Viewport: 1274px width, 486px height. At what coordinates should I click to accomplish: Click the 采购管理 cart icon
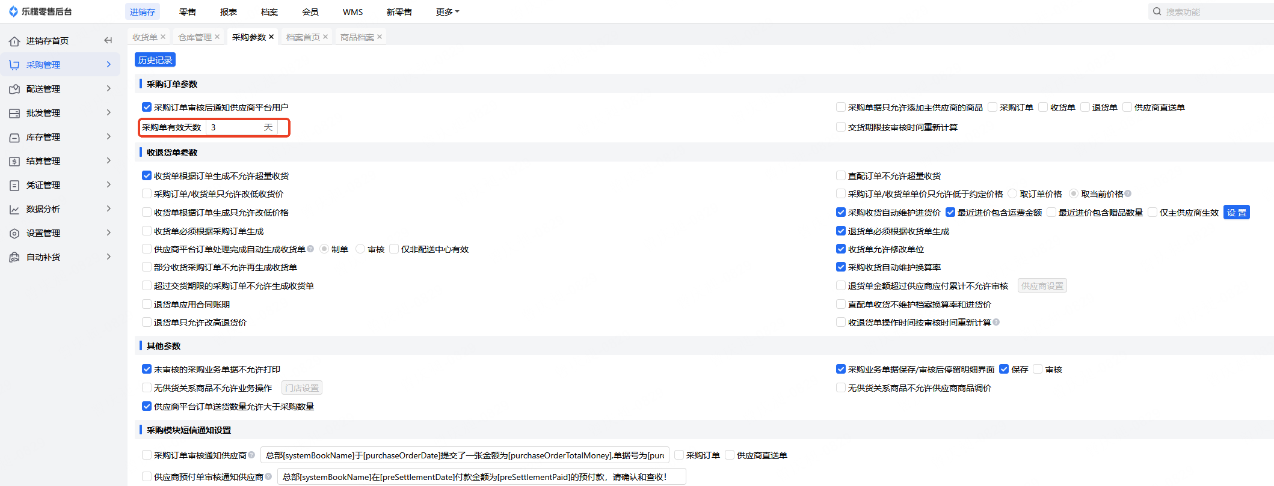tap(14, 65)
